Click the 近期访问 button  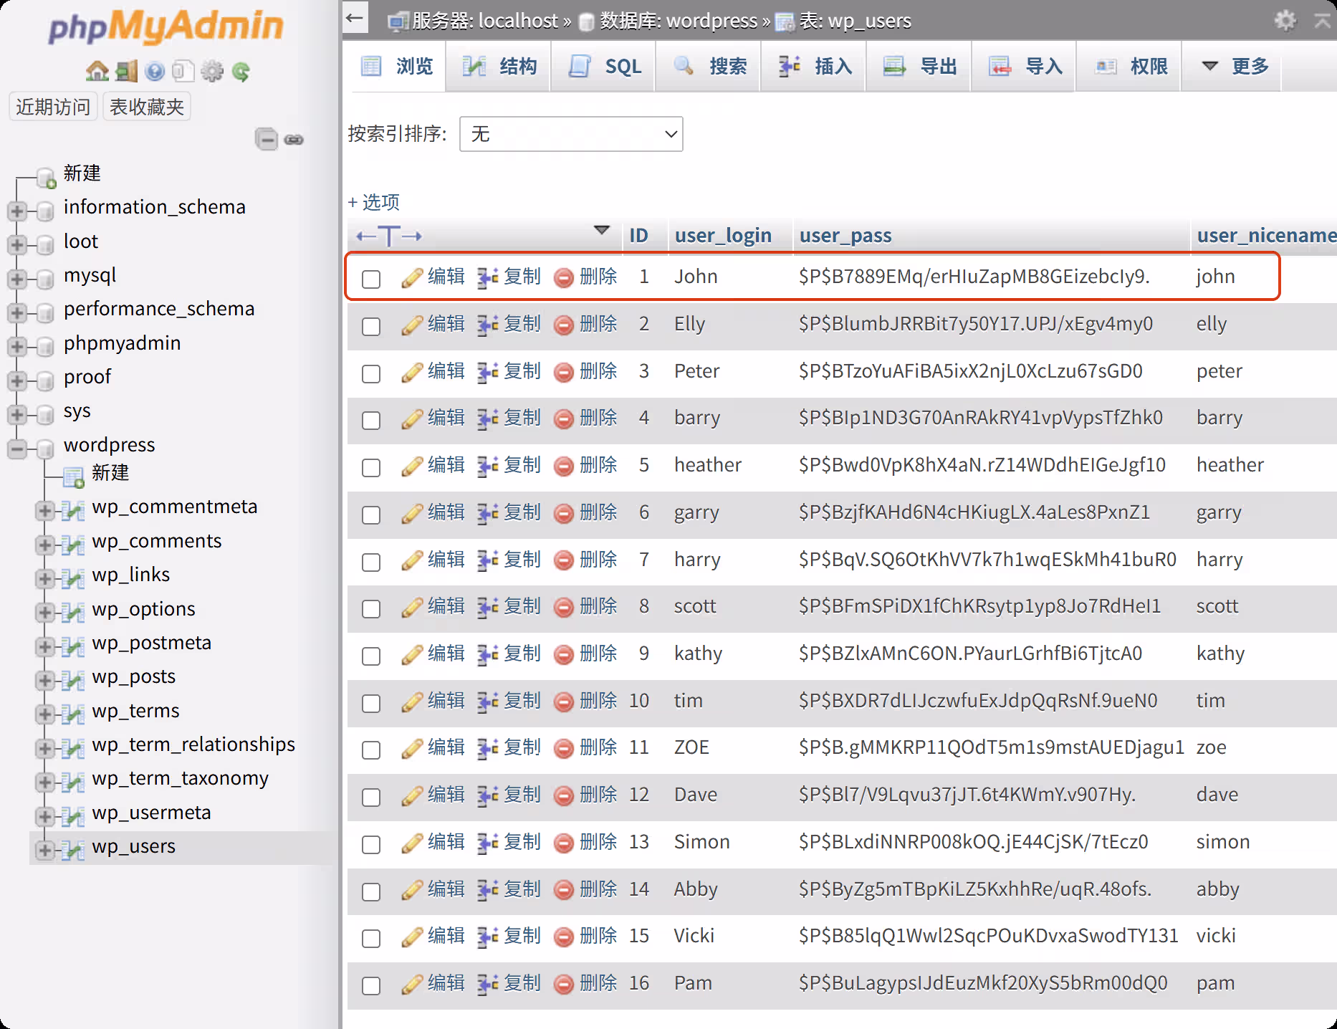click(x=53, y=107)
